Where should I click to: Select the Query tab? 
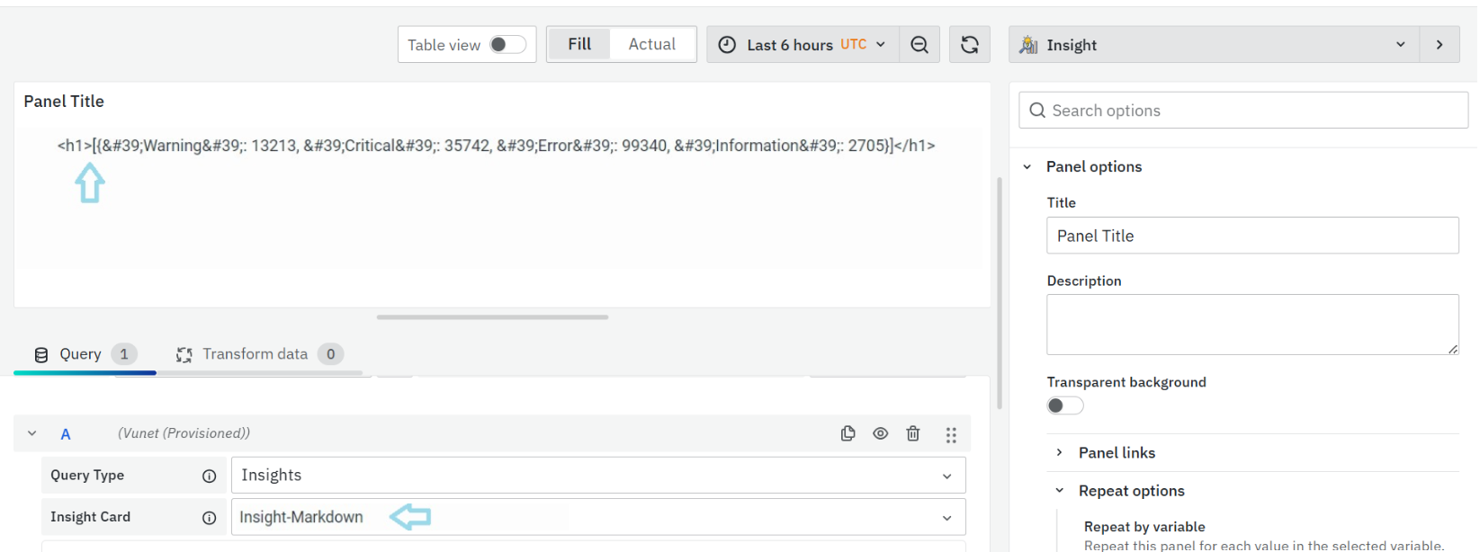[x=80, y=354]
